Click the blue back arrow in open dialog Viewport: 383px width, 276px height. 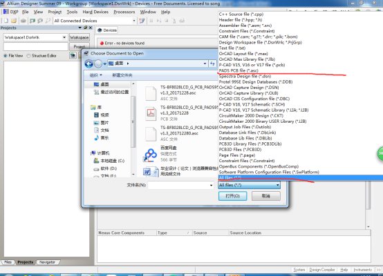89,64
